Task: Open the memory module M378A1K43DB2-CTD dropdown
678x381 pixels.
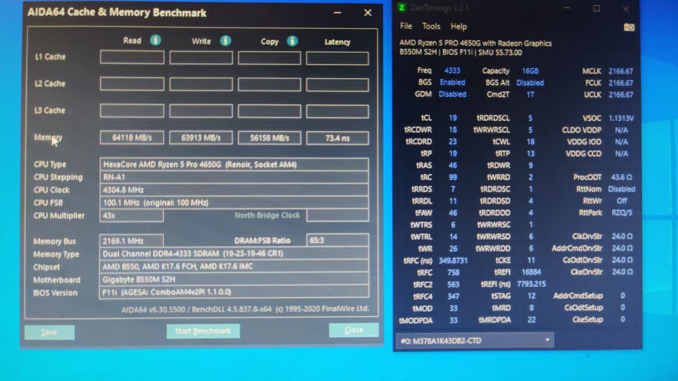Action: pyautogui.click(x=475, y=340)
